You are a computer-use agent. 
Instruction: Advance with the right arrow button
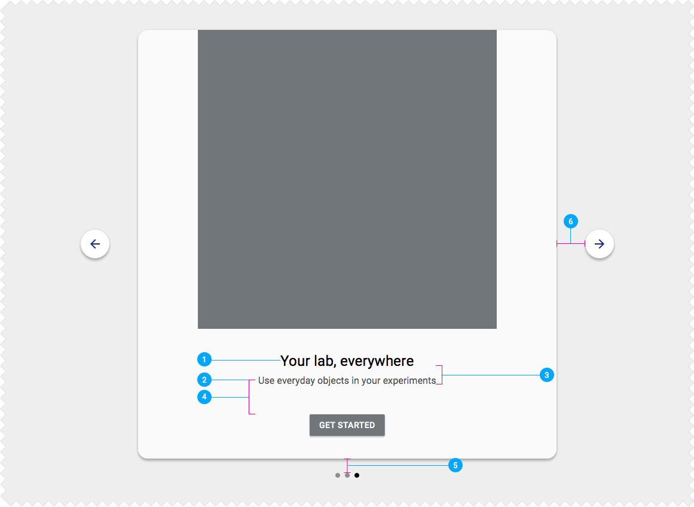(x=600, y=244)
